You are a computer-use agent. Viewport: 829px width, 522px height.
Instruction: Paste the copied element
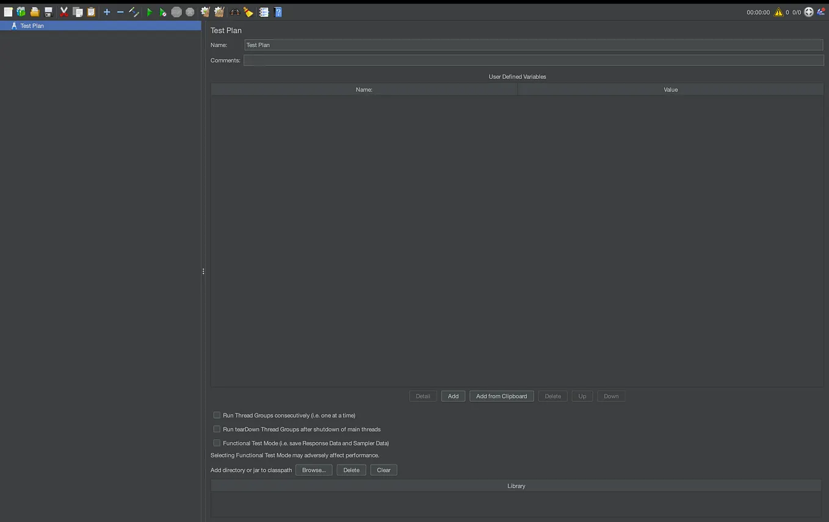click(x=90, y=12)
